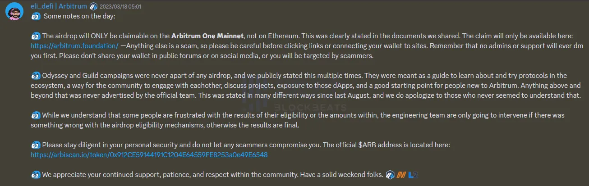Click the bold "Arbitrum One Mainnet" text
This screenshot has width=589, height=186.
click(x=208, y=36)
